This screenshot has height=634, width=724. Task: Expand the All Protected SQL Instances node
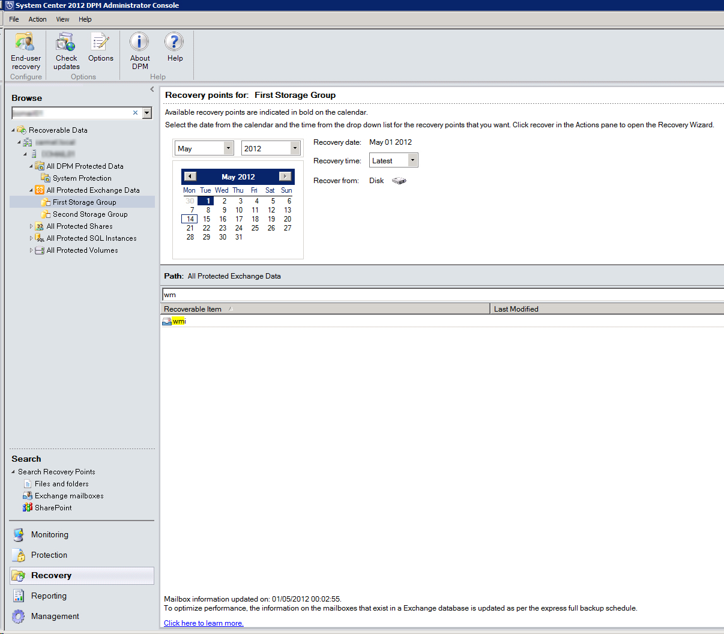point(31,238)
